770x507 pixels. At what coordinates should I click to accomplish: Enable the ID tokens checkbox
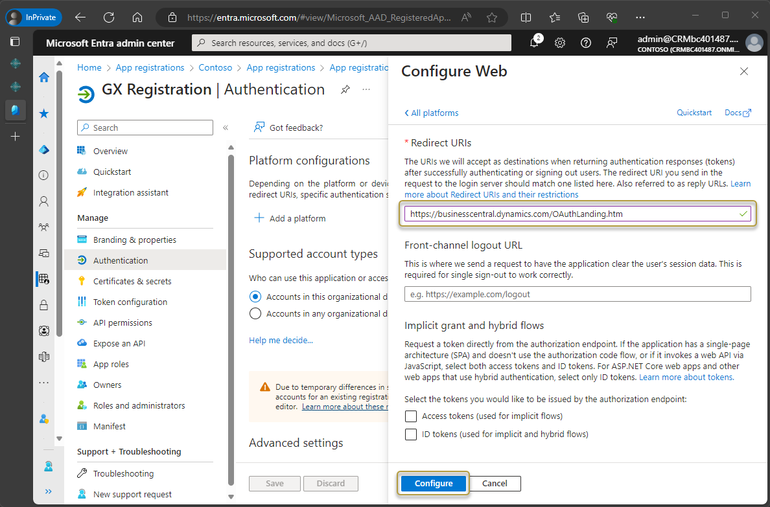coord(410,434)
